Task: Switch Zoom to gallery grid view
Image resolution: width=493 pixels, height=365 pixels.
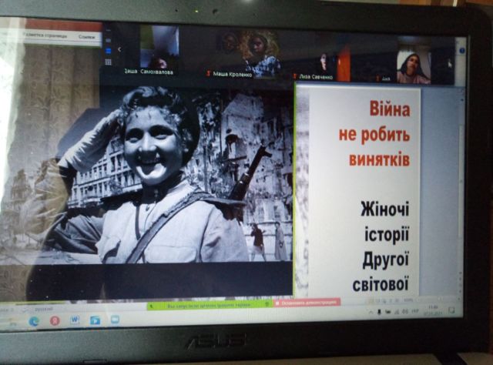Action: pos(108,62)
